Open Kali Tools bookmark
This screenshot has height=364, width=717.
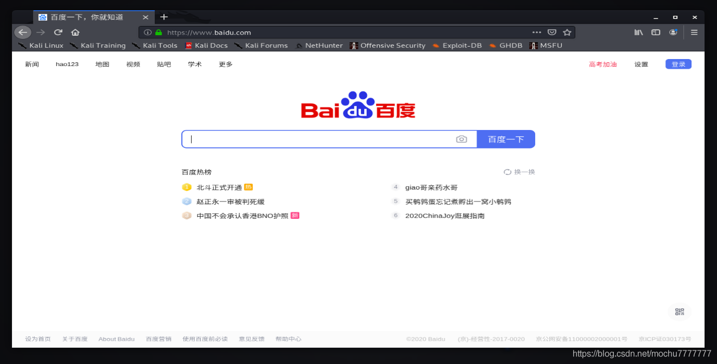[155, 45]
